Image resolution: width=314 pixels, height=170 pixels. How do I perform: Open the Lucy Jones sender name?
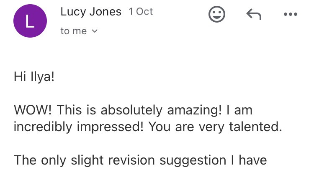click(91, 12)
